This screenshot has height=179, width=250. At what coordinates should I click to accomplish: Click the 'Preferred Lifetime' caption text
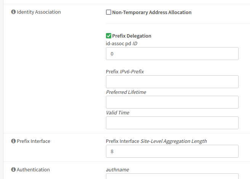point(126,92)
